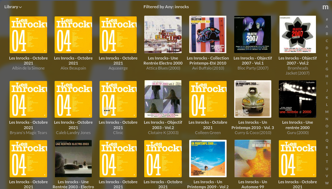
Task: Jump to letter Q in the index
Action: [x=327, y=140]
